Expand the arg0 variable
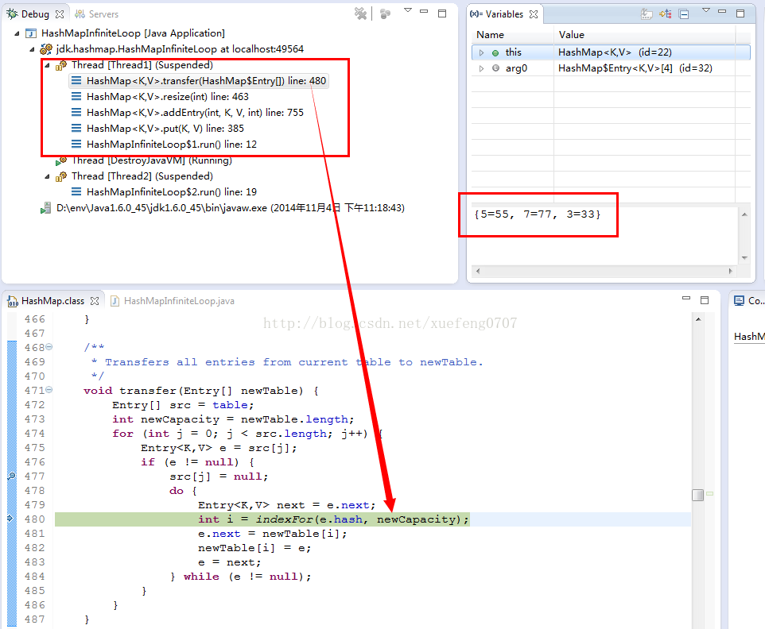Screen dimensions: 765x629 (x=482, y=69)
